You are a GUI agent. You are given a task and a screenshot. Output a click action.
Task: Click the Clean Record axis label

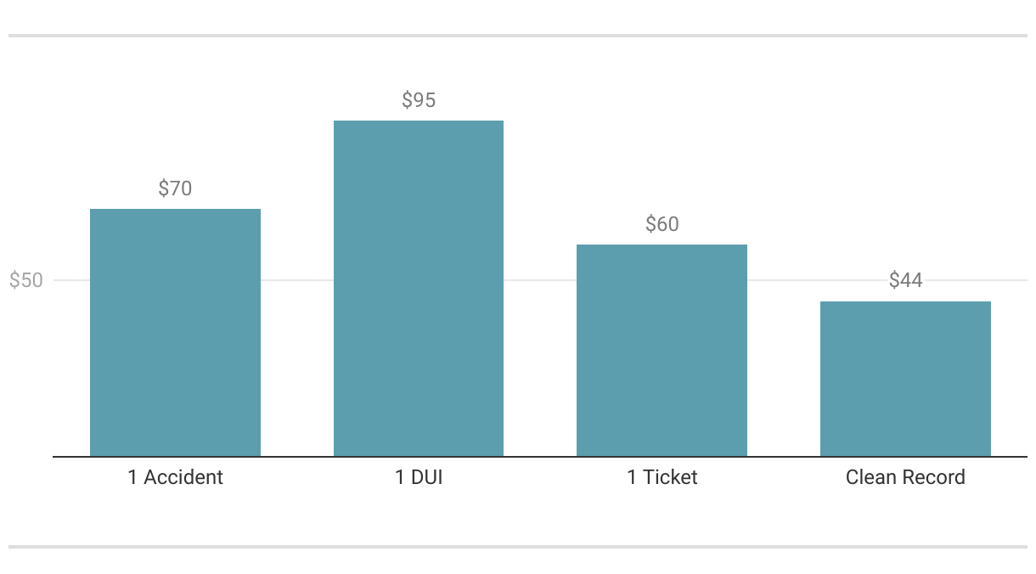coord(905,477)
